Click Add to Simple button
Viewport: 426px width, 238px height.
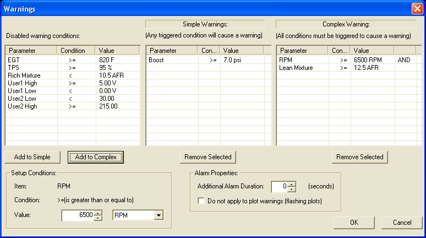pyautogui.click(x=33, y=157)
